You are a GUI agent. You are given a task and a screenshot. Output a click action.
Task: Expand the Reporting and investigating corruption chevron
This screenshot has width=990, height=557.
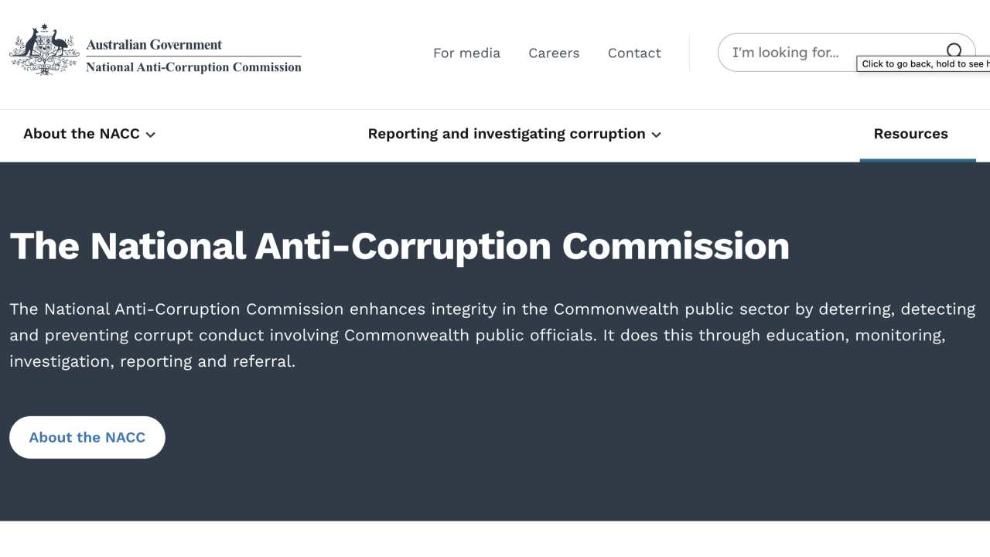pos(656,135)
